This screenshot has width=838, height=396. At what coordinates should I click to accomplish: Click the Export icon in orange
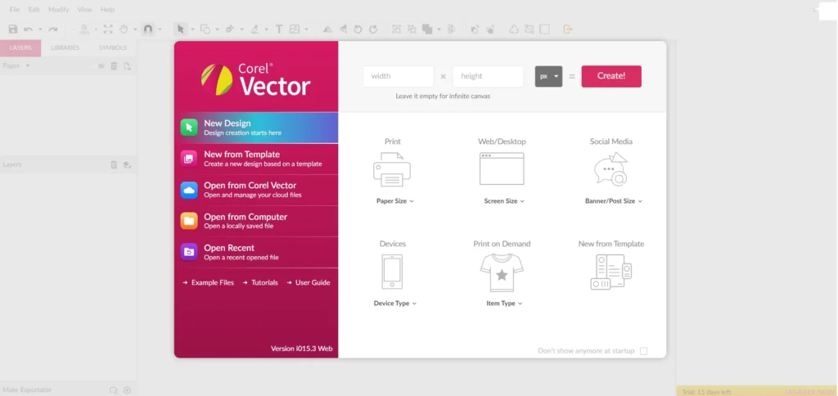click(x=568, y=29)
